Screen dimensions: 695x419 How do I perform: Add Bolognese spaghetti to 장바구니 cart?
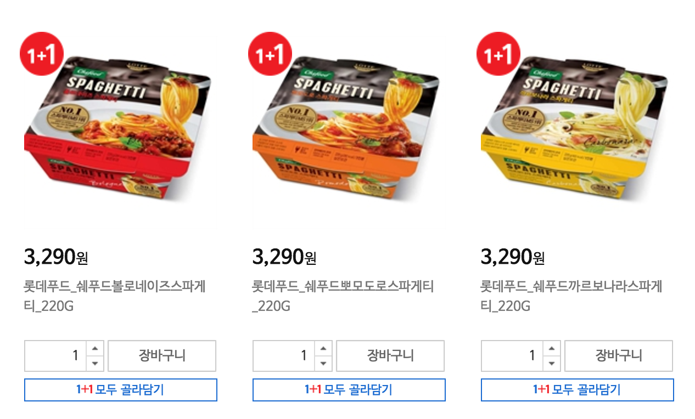[x=162, y=356]
